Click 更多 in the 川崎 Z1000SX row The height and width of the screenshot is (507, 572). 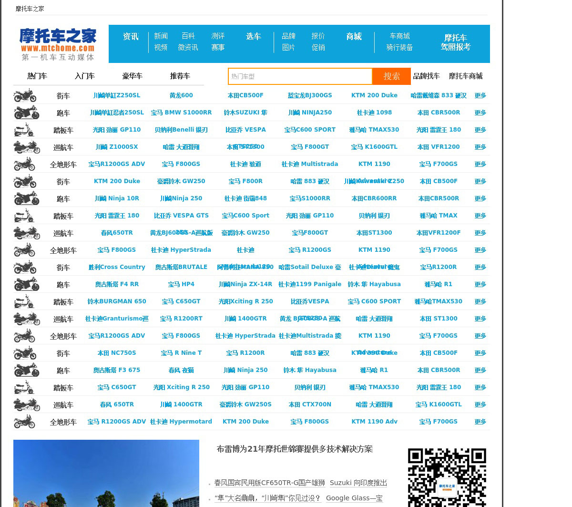[x=480, y=147]
